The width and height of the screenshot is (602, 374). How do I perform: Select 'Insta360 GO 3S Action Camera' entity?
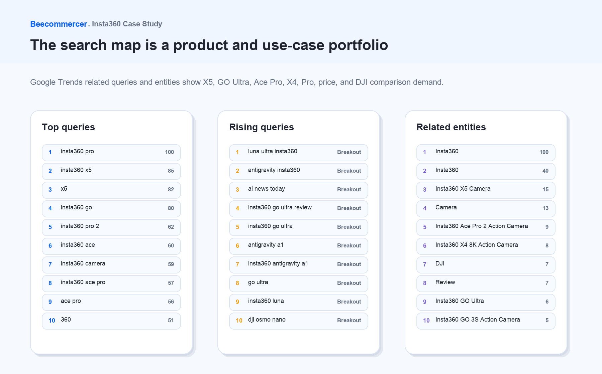tap(486, 321)
